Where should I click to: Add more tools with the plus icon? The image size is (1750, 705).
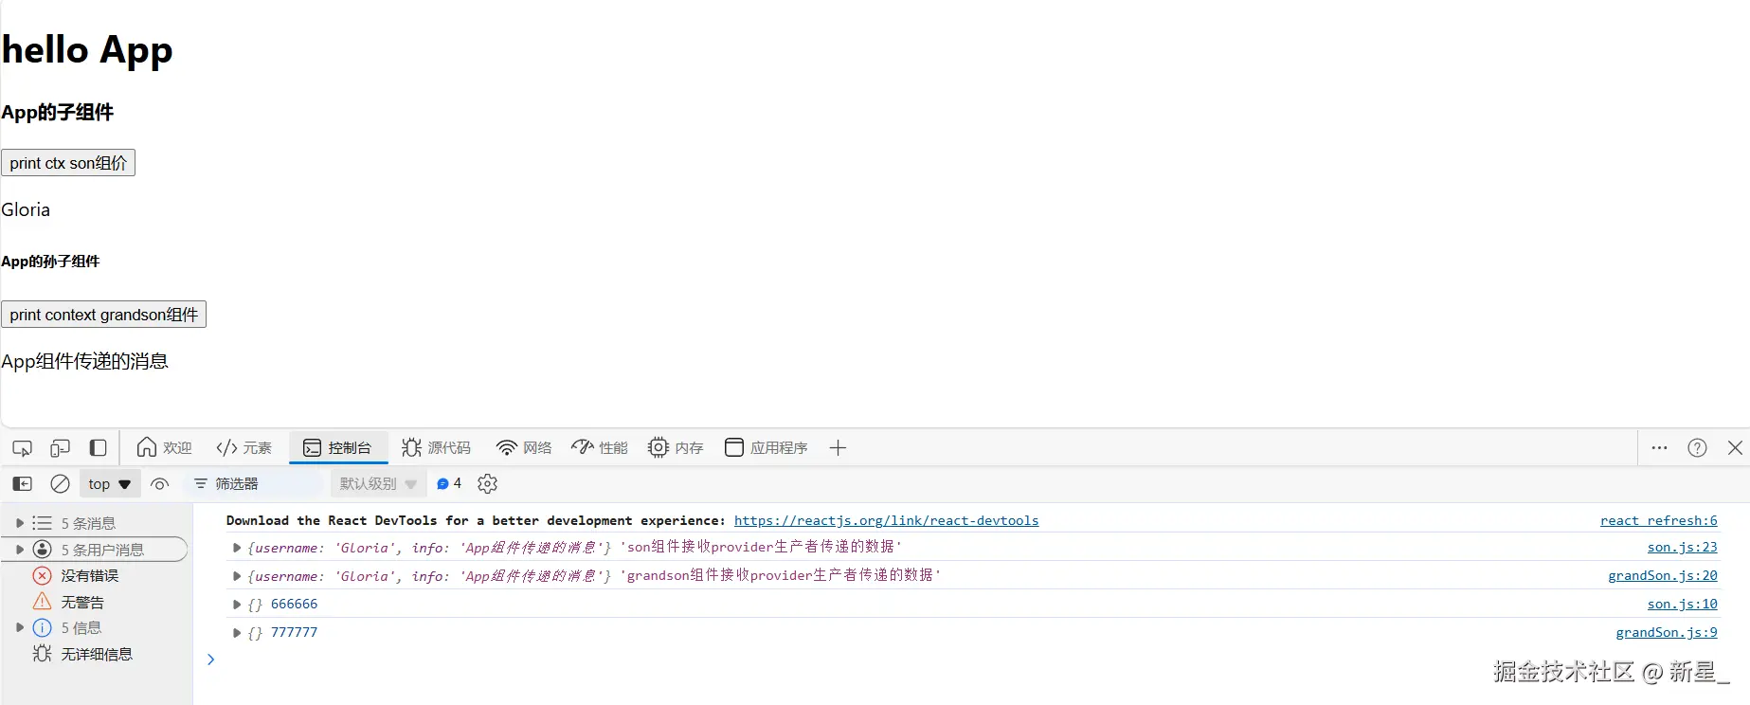[838, 448]
